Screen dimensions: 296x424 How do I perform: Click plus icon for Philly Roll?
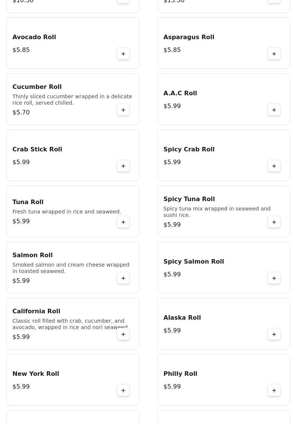tap(274, 390)
